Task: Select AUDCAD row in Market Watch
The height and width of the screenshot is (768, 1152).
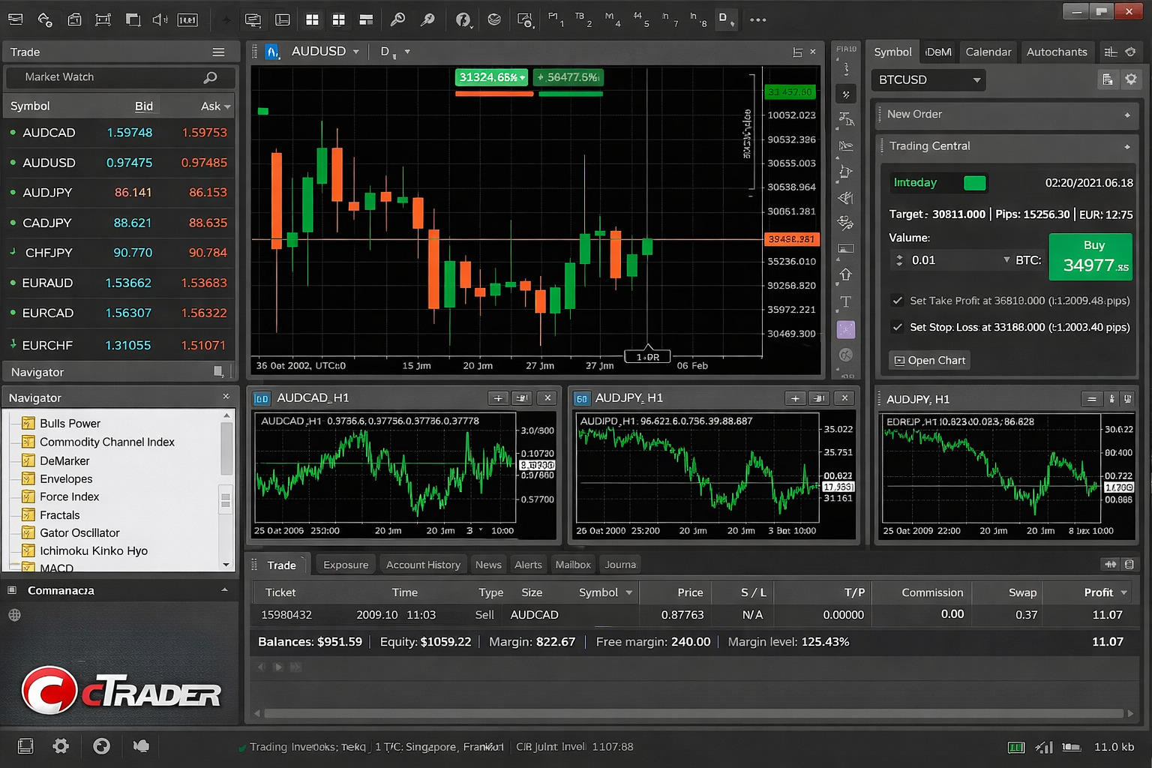Action: point(120,133)
